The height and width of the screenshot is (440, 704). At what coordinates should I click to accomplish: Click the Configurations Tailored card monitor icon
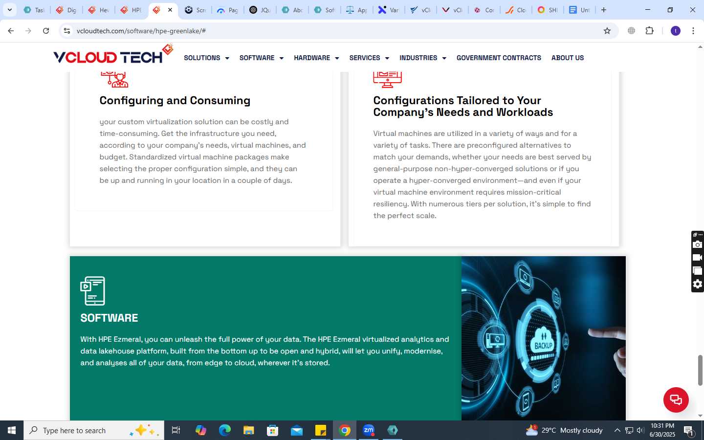click(387, 80)
